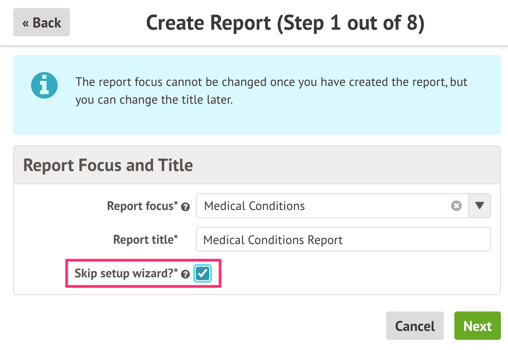Uncheck the Skip setup wizard checkbox
Screen dimensions: 508x350
(x=203, y=274)
